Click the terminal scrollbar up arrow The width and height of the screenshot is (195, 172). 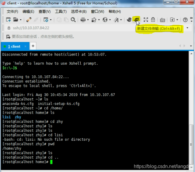tap(191, 53)
